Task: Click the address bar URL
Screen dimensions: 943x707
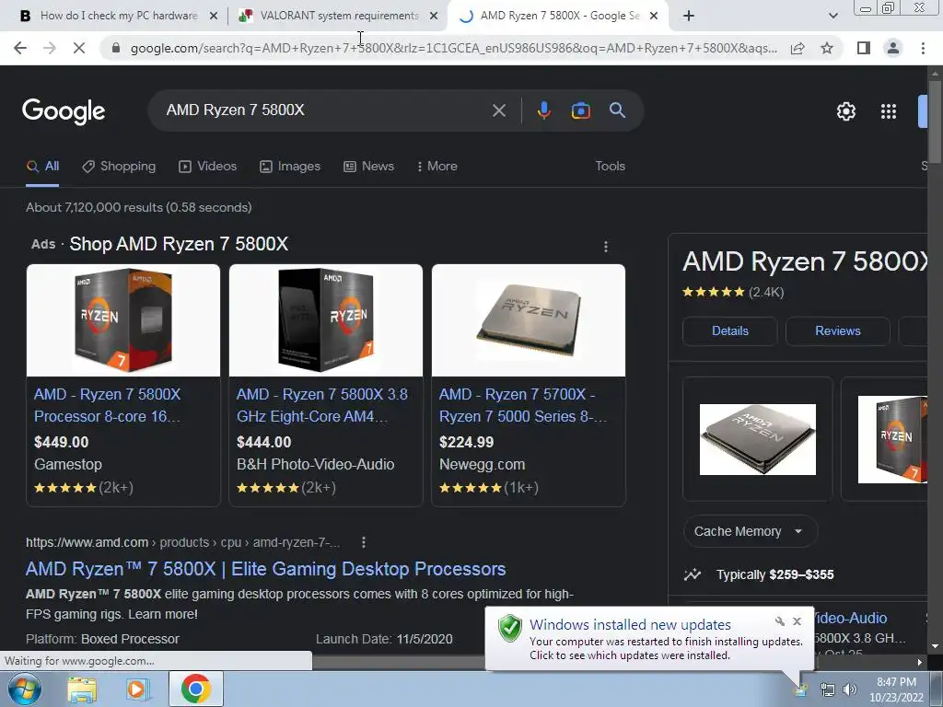Action: [x=453, y=48]
